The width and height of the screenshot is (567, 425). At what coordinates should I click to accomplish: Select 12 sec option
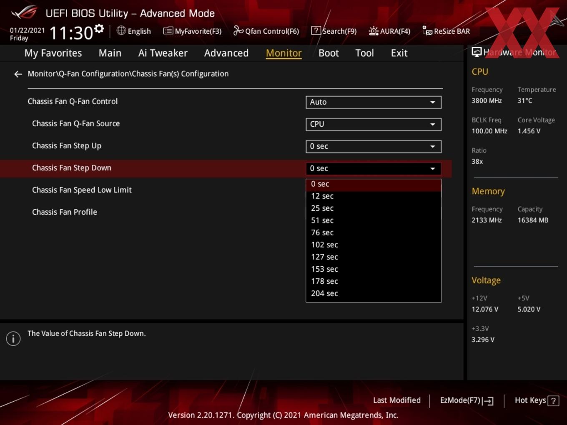pyautogui.click(x=374, y=196)
